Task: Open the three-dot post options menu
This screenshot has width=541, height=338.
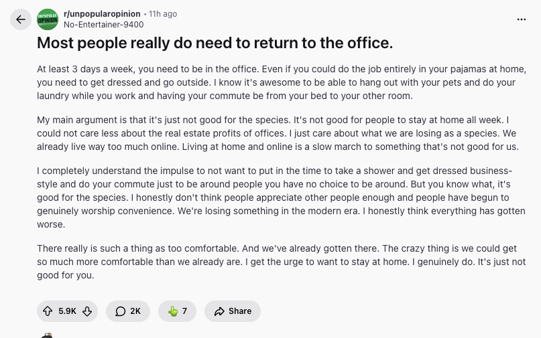Action: (x=522, y=19)
